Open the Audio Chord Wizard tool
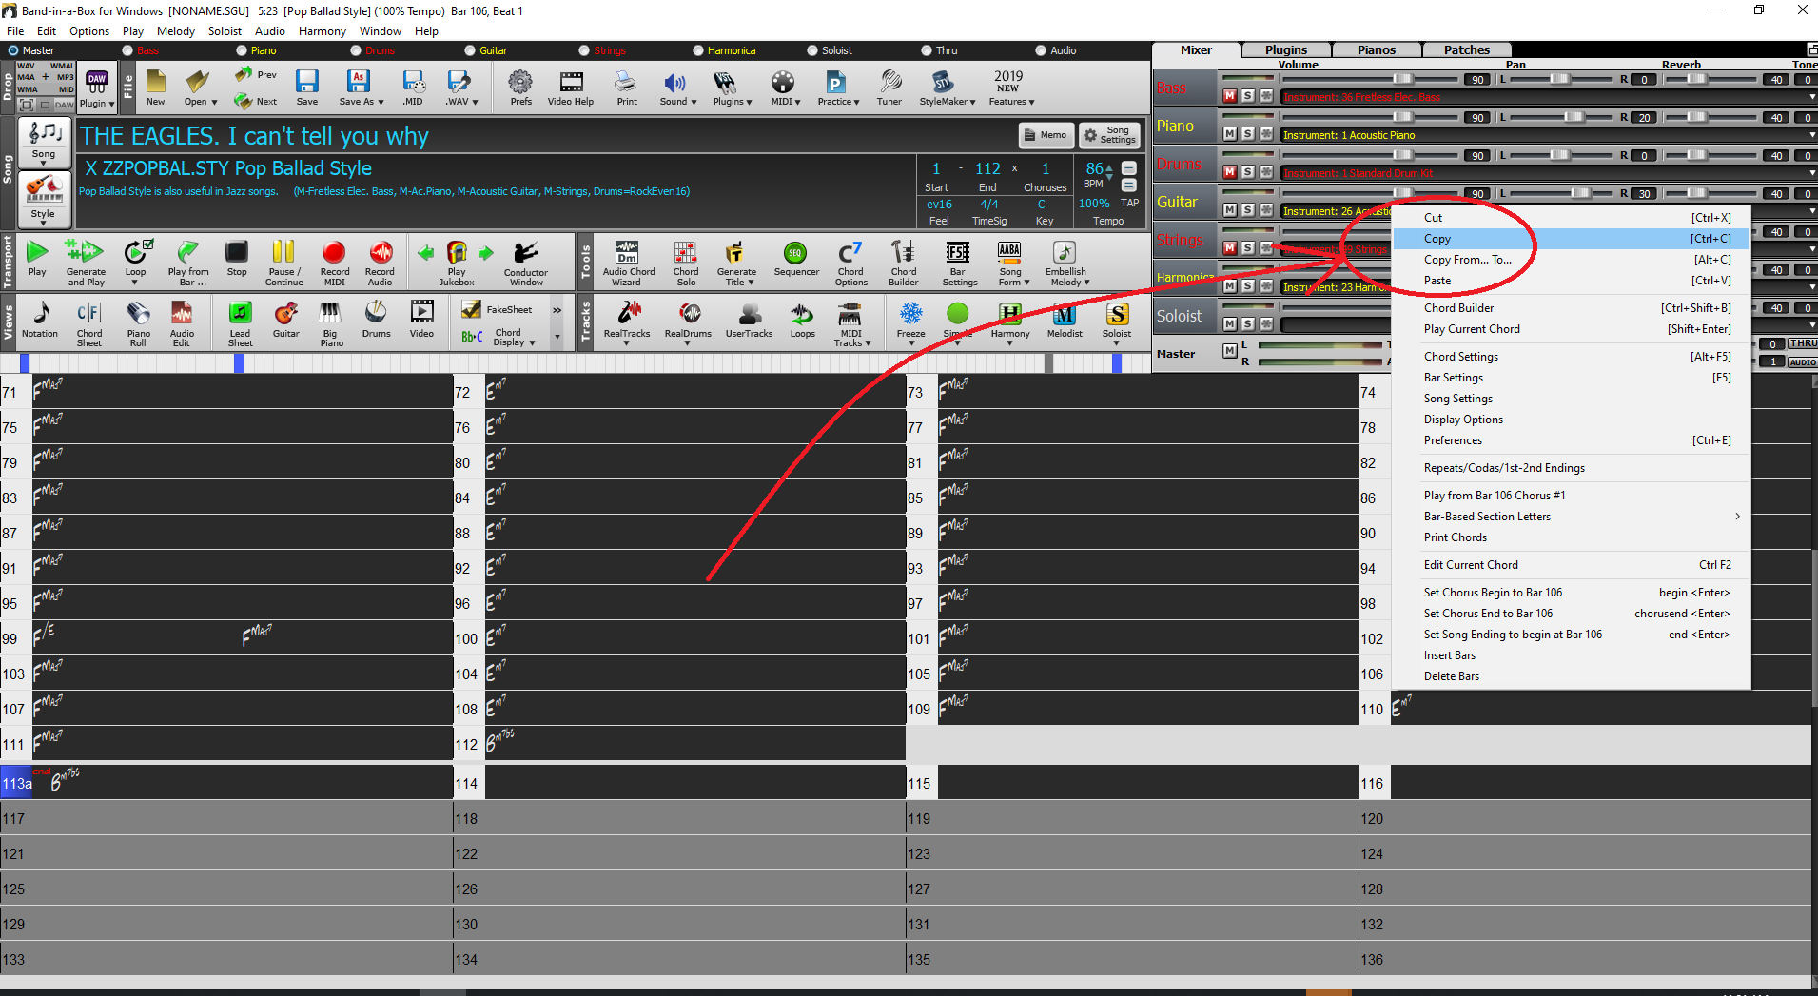The width and height of the screenshot is (1818, 996). [x=628, y=262]
